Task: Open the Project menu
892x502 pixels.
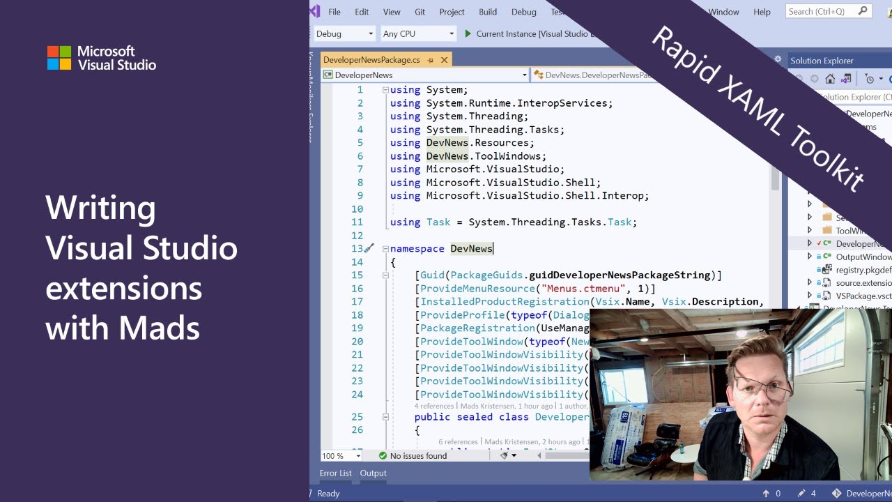Action: point(452,12)
